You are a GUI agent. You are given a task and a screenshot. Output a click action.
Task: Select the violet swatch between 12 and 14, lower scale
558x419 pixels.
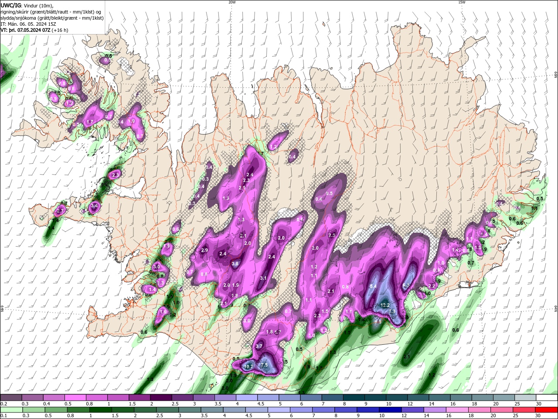click(x=412, y=410)
